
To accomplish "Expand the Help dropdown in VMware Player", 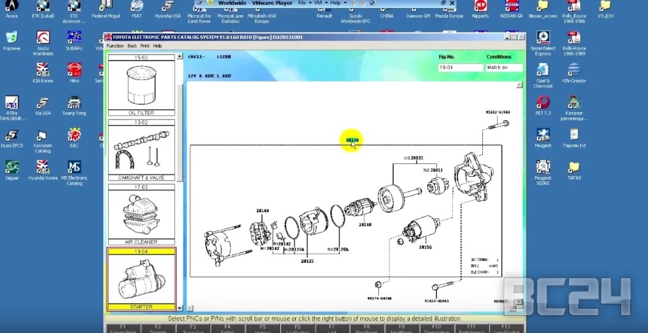I will coord(337,3).
